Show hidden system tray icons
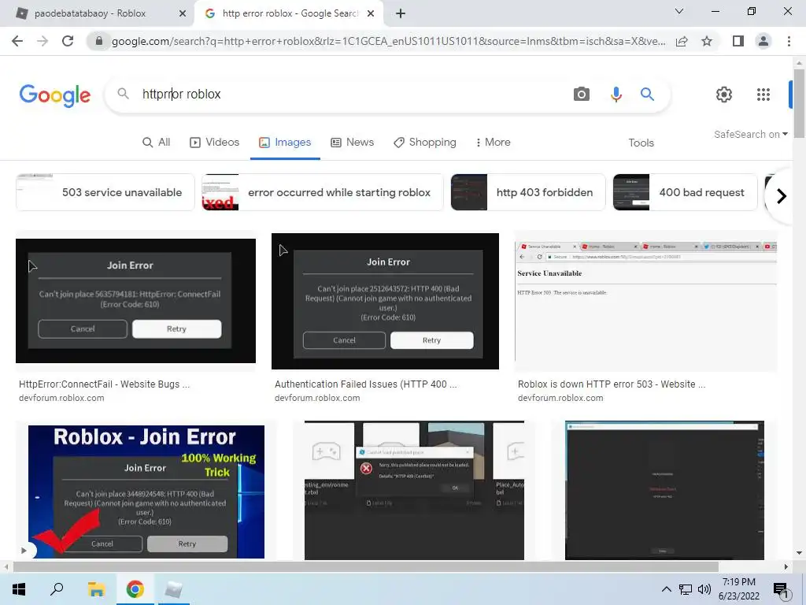The image size is (806, 605). point(666,589)
